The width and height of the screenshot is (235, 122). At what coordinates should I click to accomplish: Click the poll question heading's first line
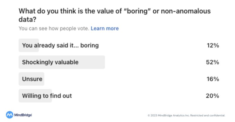click(115, 11)
